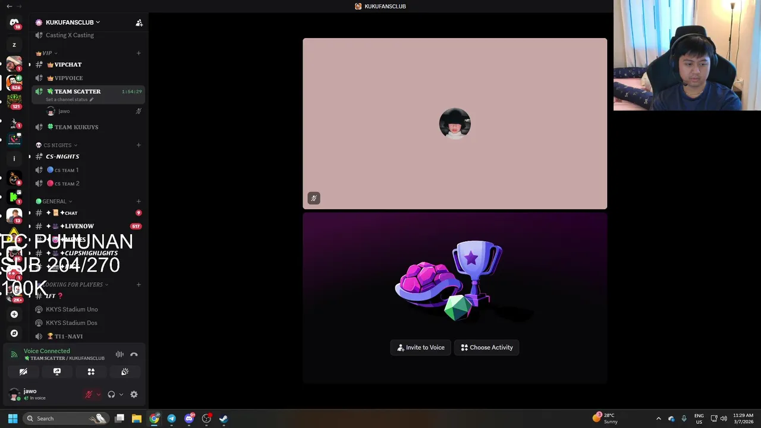Collapse the GENERAL category
Screen dimensions: 761x428
54,202
